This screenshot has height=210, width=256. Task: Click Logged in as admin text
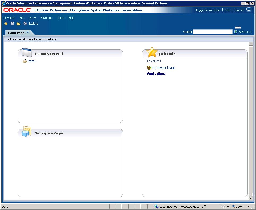pos(208,10)
